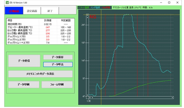Toggle the cyan ハンダ温度 legend label
Screen dimensions: 184x108
click(95, 8)
